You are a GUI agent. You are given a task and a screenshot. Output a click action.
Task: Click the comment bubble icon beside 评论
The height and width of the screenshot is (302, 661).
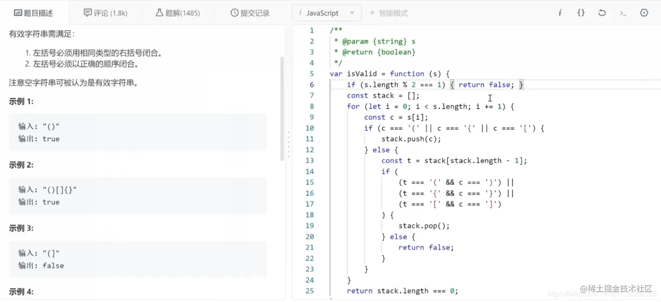[88, 13]
